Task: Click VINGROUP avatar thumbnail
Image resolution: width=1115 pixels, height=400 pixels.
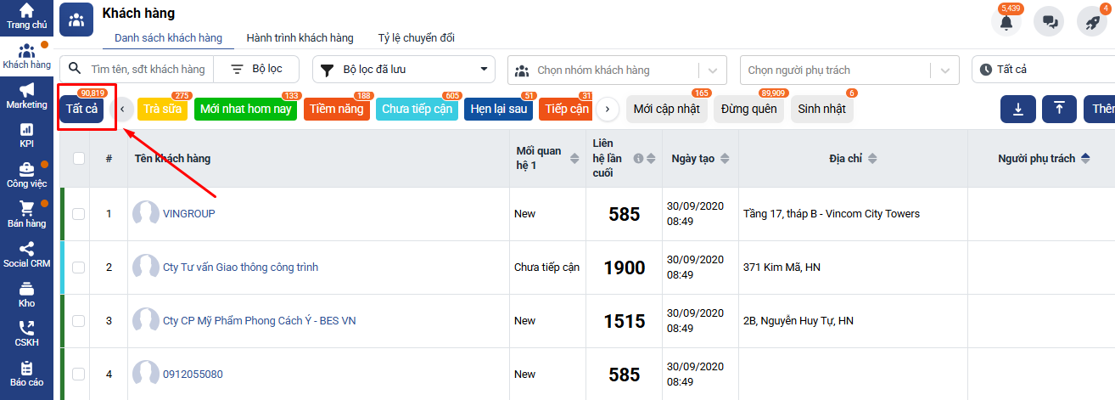Action: [146, 213]
